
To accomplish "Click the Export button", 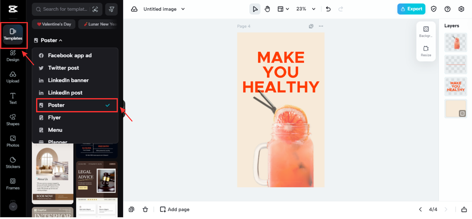I will (x=411, y=9).
